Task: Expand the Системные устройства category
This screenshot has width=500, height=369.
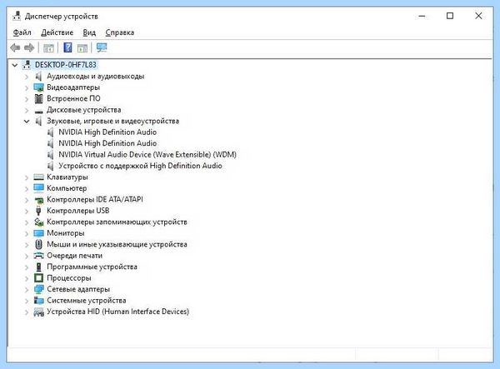Action: pos(27,301)
